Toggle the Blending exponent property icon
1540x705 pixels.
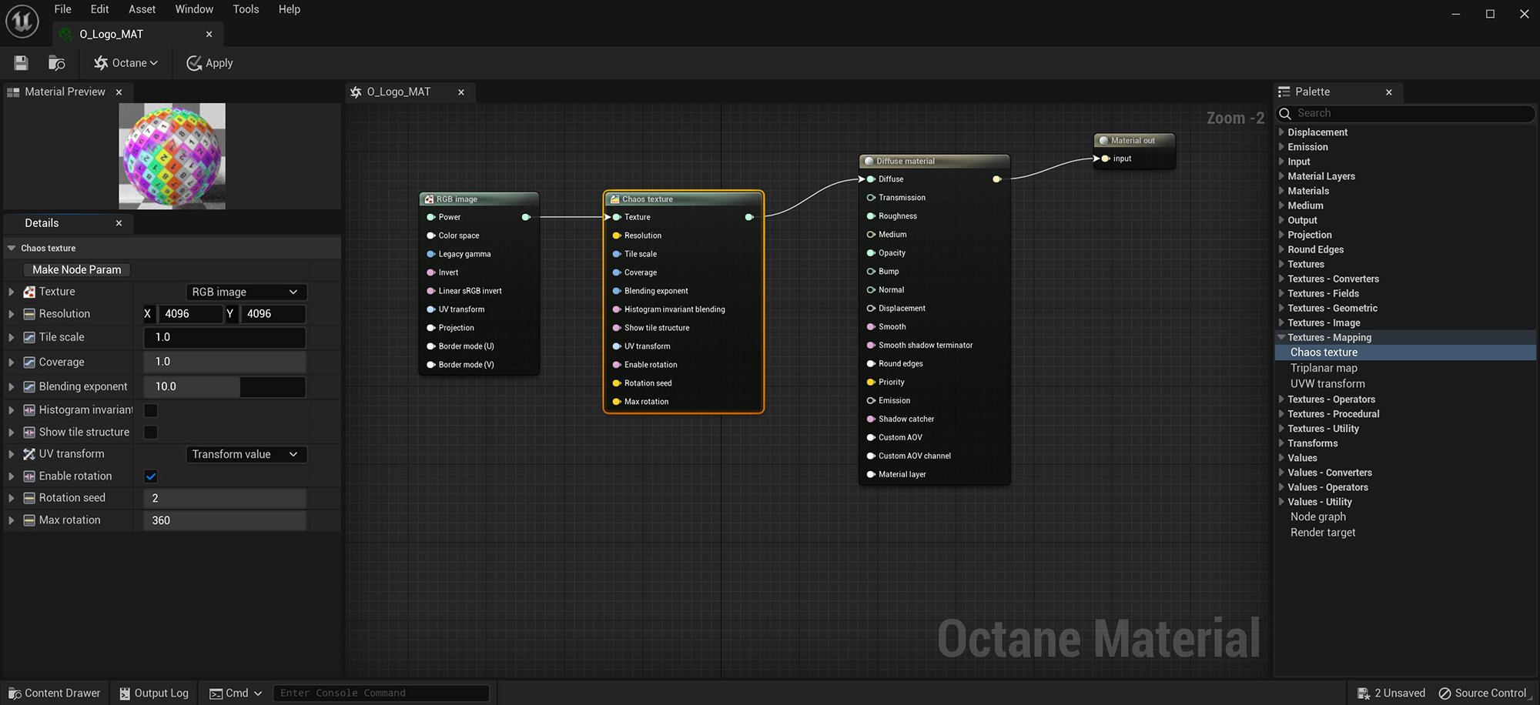[x=29, y=386]
